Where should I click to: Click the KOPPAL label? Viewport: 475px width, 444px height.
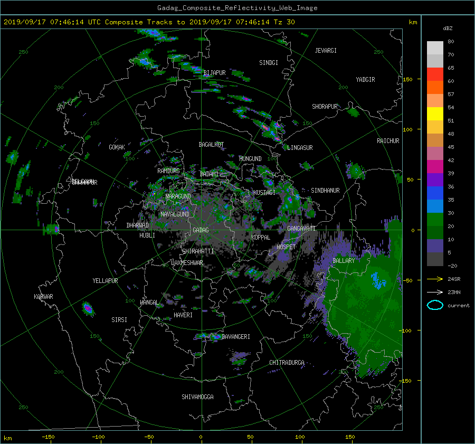pyautogui.click(x=261, y=238)
